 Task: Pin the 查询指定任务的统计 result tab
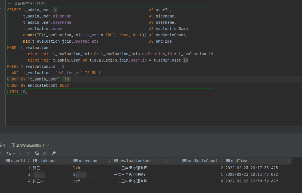click(53, 153)
